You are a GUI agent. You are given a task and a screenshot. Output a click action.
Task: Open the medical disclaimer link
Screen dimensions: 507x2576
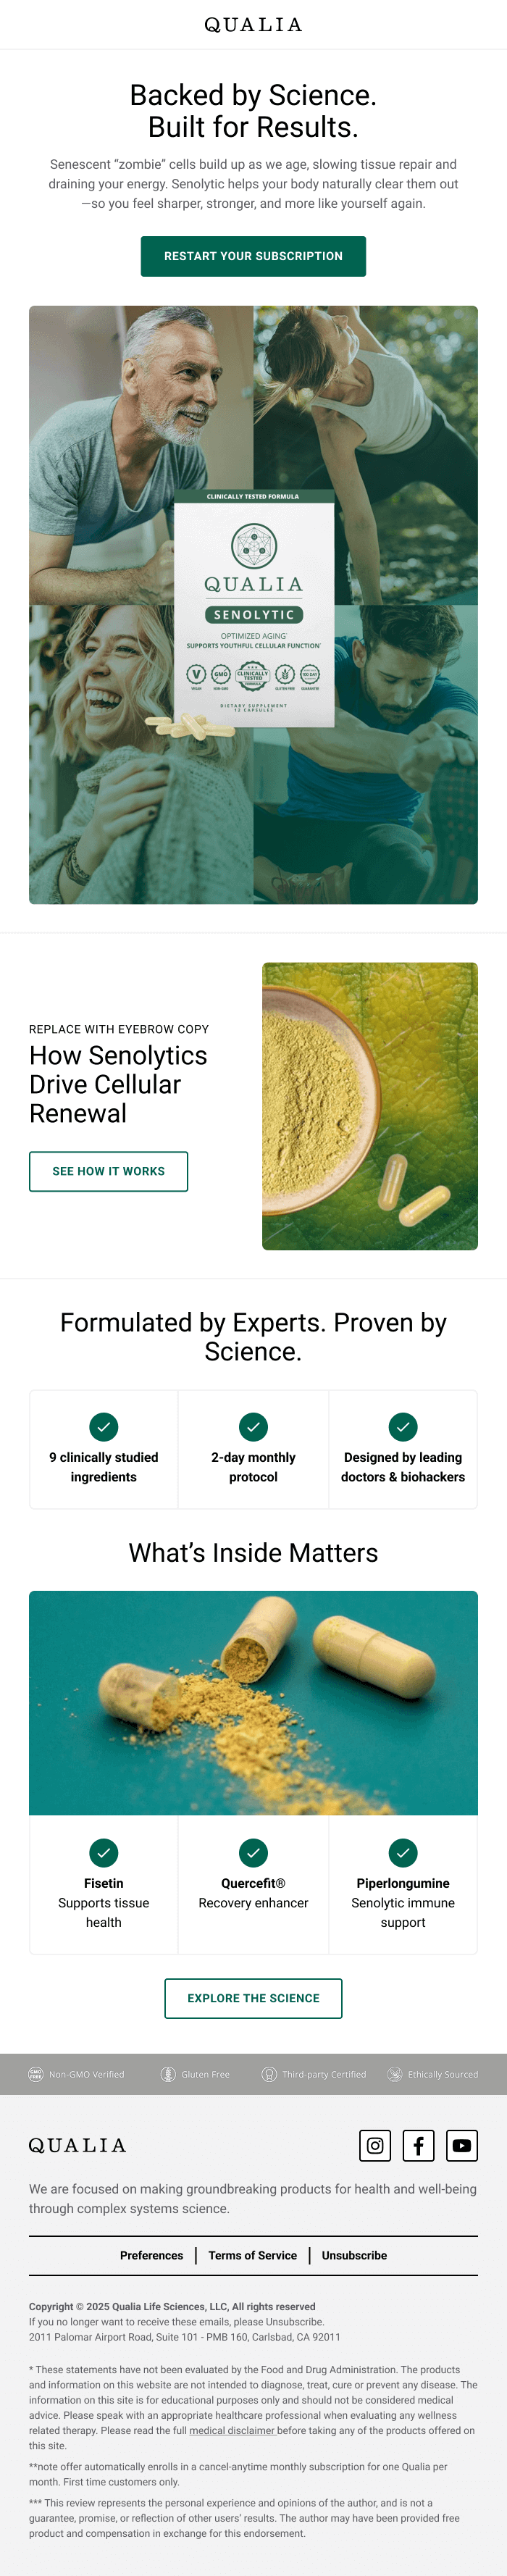tap(232, 2430)
